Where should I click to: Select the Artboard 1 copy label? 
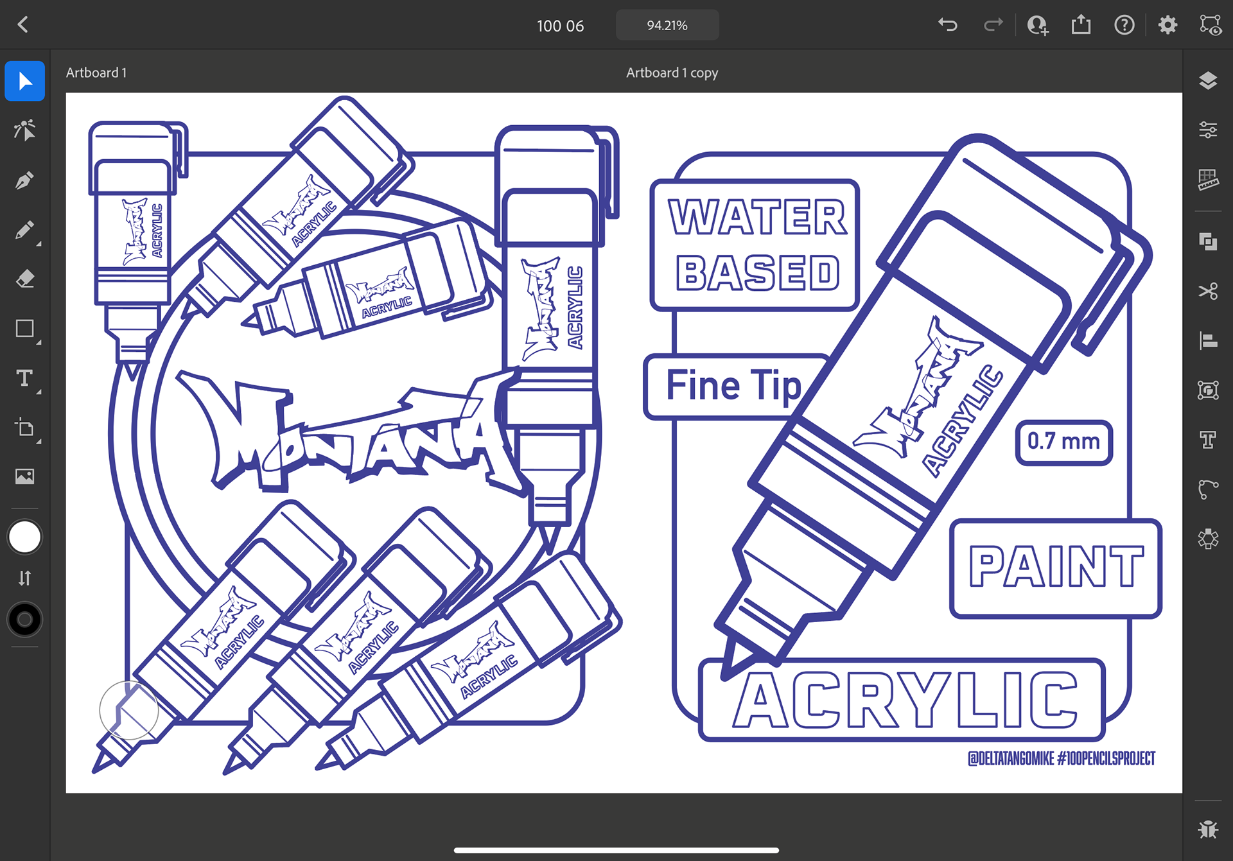click(x=672, y=73)
